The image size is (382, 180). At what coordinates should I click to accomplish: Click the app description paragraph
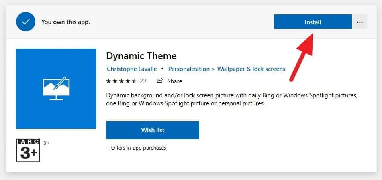click(x=232, y=99)
